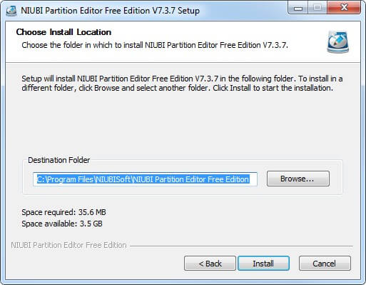
Task: Click the disk partition logo in header
Action: (x=337, y=42)
